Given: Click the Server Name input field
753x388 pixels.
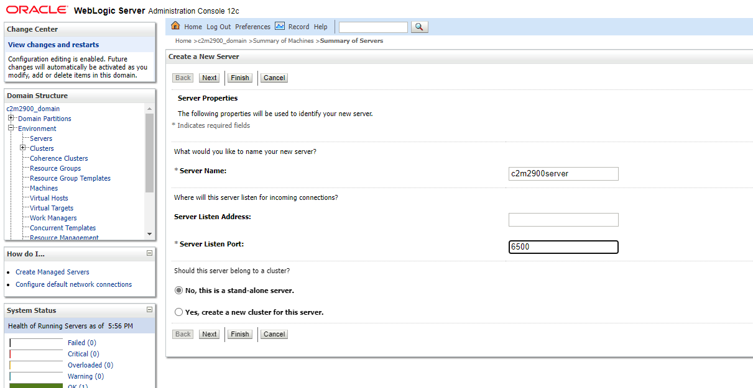Looking at the screenshot, I should click(563, 174).
